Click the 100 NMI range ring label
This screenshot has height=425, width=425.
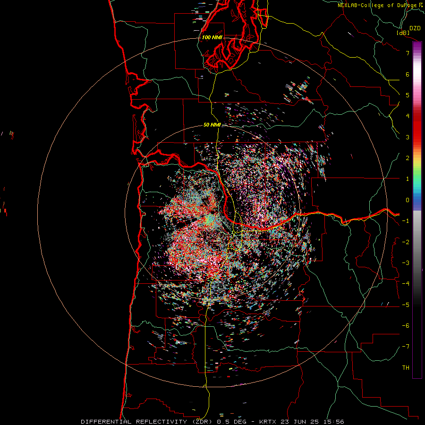pyautogui.click(x=212, y=37)
